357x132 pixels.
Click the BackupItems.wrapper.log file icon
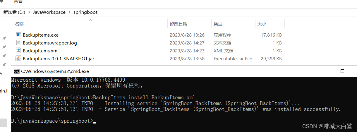click(x=18, y=43)
